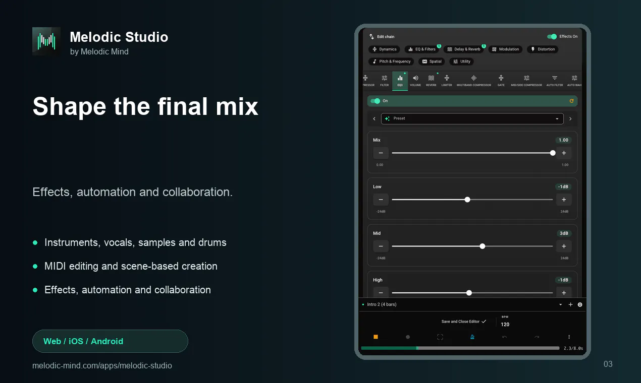Open melodic-mind.com/apps/melodic-studio link text

[102, 366]
